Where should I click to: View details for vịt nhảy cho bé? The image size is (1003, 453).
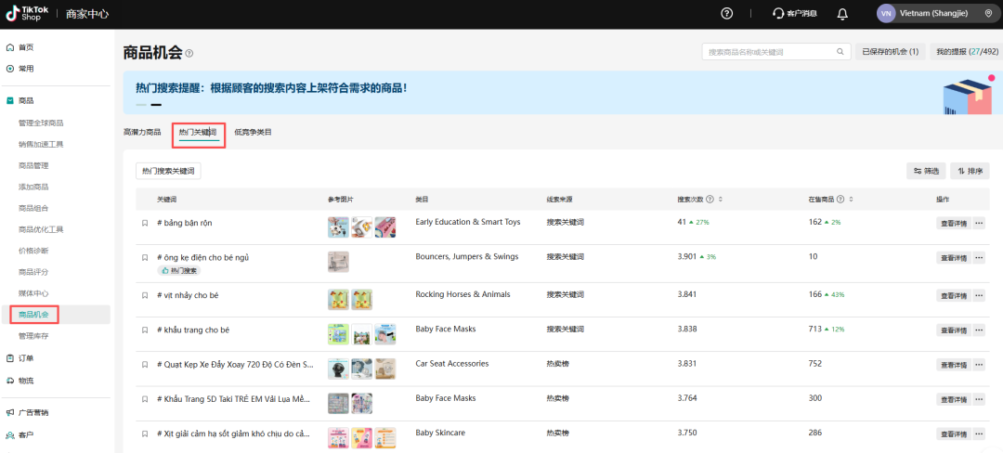[954, 295]
